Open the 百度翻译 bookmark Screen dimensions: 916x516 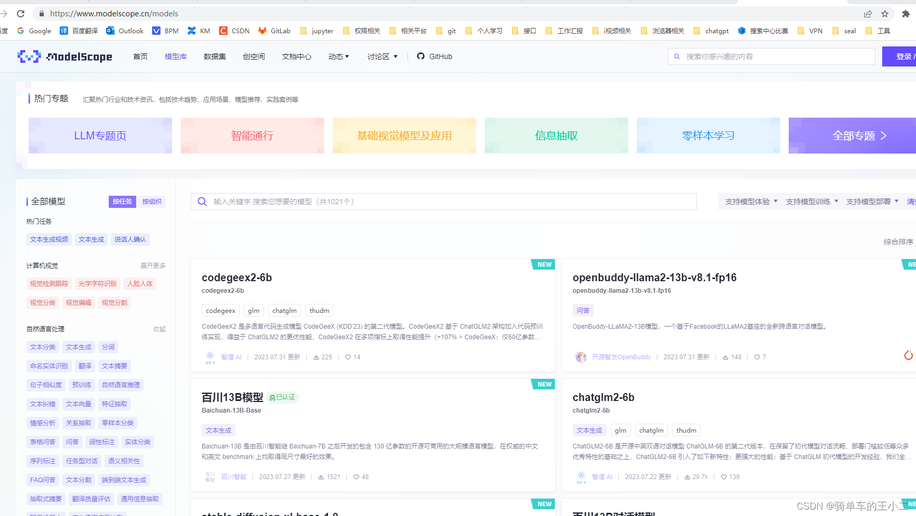pyautogui.click(x=79, y=31)
